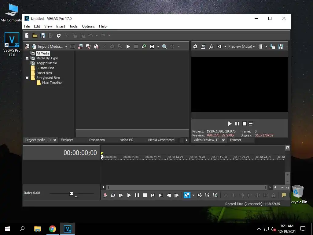This screenshot has height=235, width=313.
Task: Create a new project with the New icon
Action: coord(27,35)
